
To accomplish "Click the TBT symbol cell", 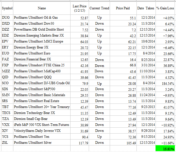I will tap(7, 107).
